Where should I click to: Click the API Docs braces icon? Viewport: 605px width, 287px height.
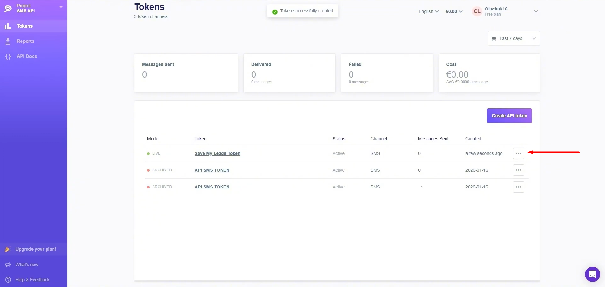tap(8, 56)
